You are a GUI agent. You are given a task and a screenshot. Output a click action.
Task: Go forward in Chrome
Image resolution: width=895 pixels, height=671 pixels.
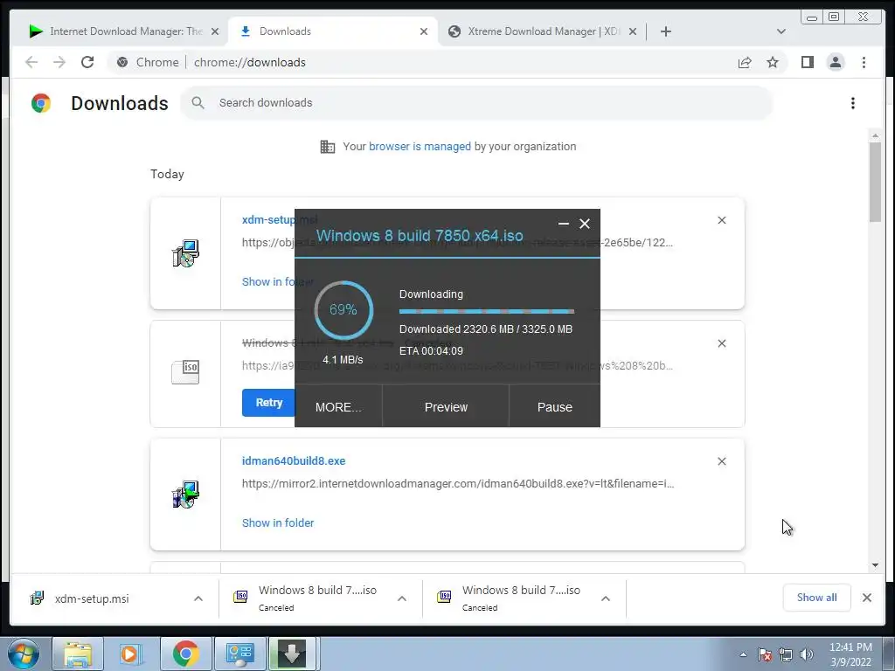pos(59,62)
